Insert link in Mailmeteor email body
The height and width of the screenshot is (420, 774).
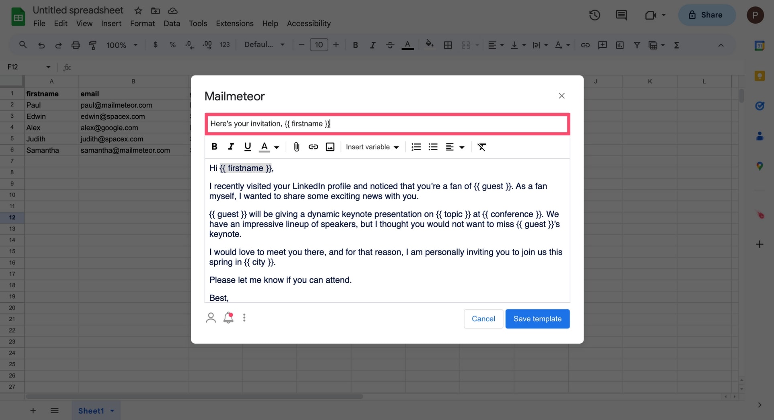pyautogui.click(x=313, y=147)
